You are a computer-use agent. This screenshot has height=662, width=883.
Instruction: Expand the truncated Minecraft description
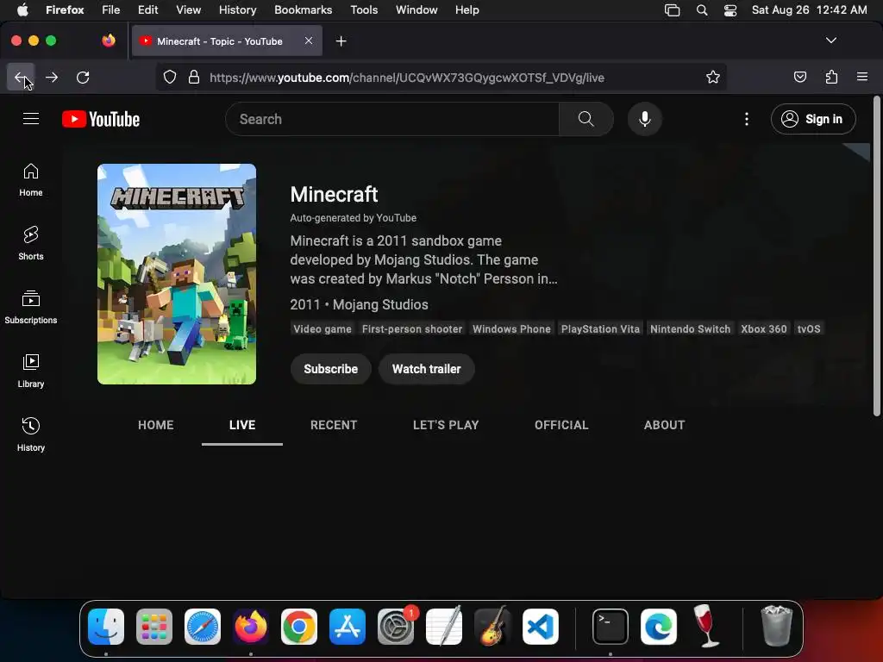click(423, 259)
